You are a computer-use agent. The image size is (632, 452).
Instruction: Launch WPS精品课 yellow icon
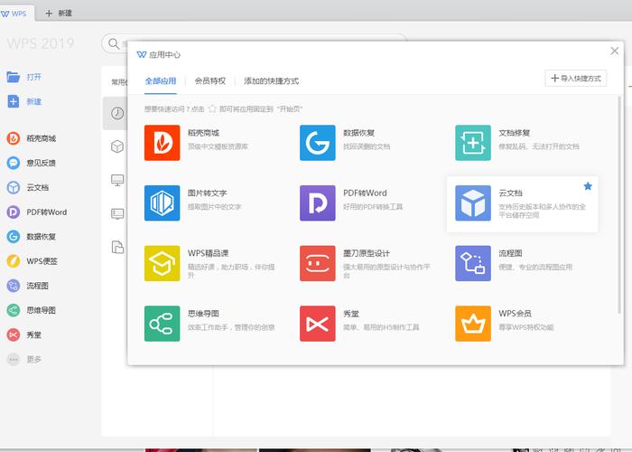[162, 263]
